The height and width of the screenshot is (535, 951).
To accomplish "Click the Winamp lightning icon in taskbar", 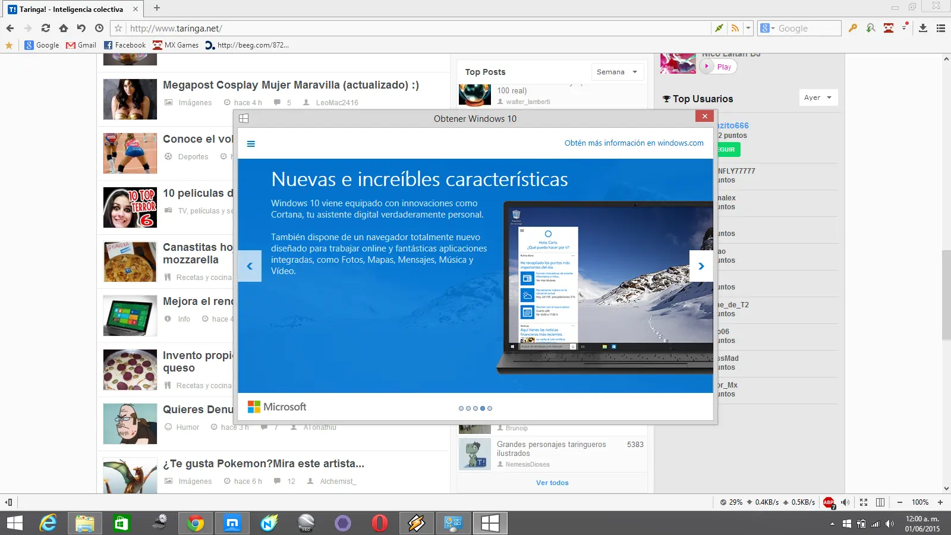I will click(x=417, y=523).
